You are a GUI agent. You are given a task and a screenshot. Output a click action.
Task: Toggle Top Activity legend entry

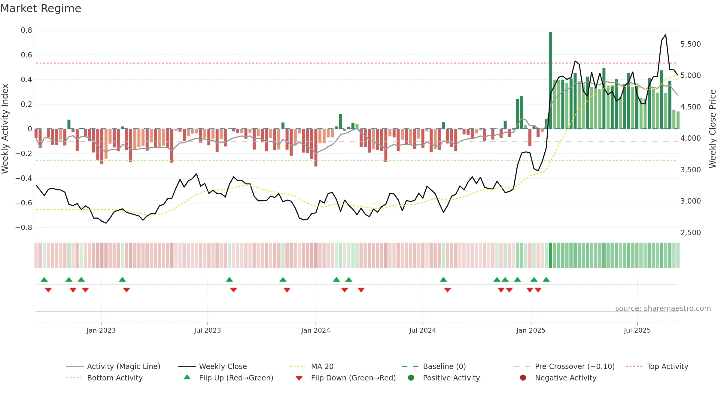[657, 366]
